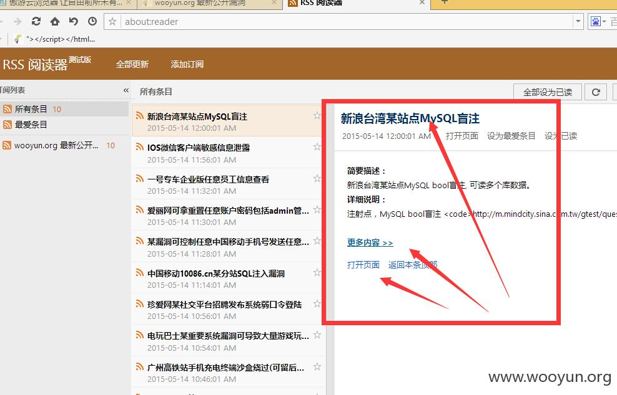
Task: Click article title 新浪台湾某站点MySQL盲注 in detail pane
Action: point(410,118)
